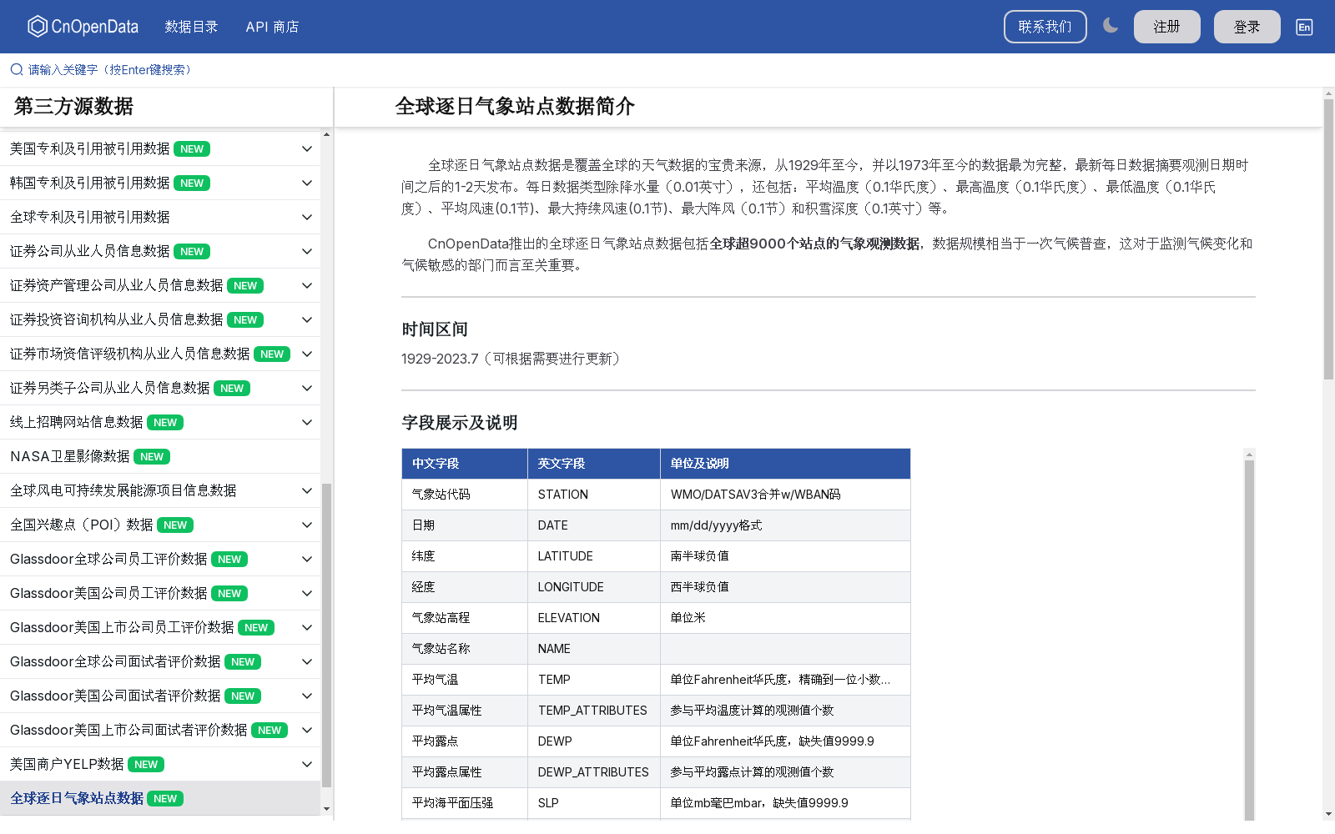Expand 全球专利及引用被引用数据 chevron

(307, 217)
